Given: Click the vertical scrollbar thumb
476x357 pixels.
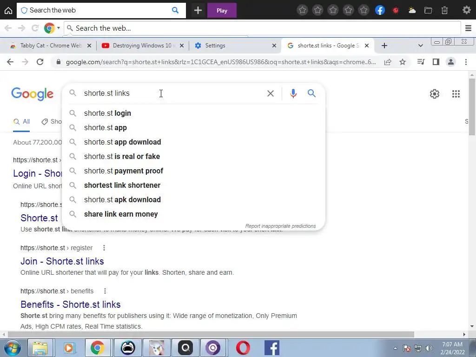Looking at the screenshot, I should pyautogui.click(x=472, y=106).
